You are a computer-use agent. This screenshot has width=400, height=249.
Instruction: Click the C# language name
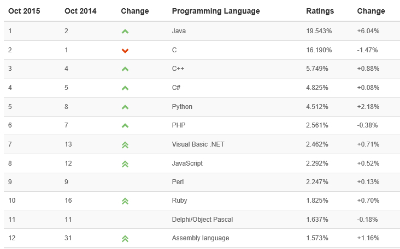177,88
